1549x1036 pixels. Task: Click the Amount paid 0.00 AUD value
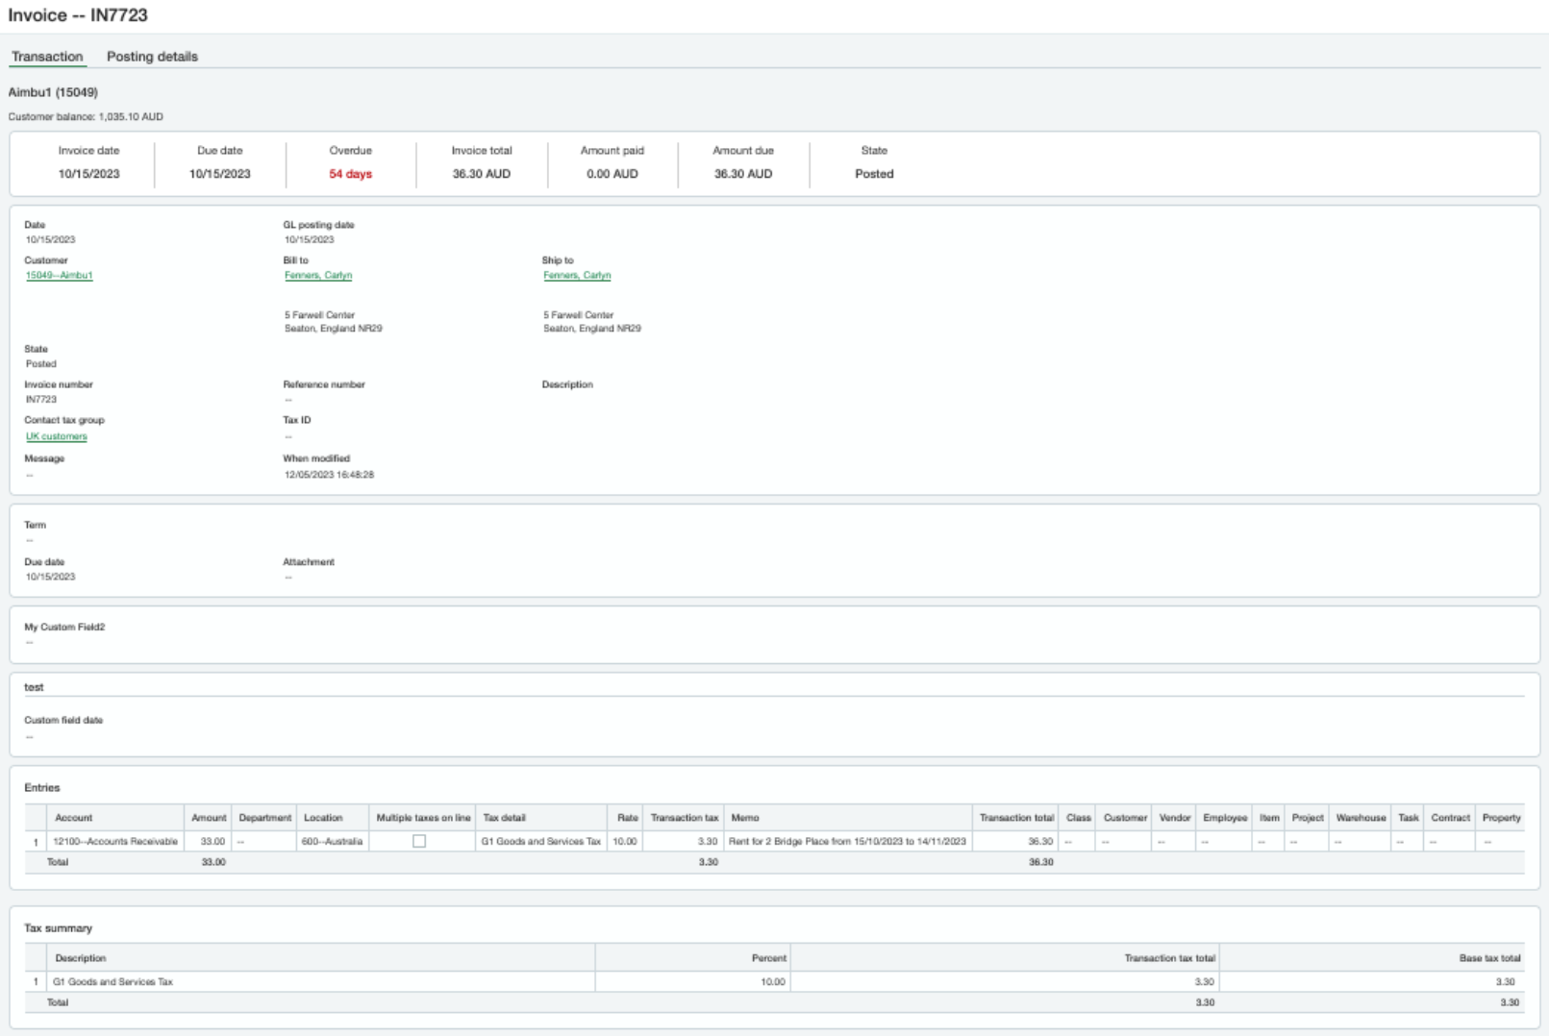click(612, 174)
